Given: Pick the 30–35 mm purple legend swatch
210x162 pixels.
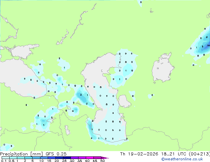Looking at the screenshot, I should click(x=75, y=158).
